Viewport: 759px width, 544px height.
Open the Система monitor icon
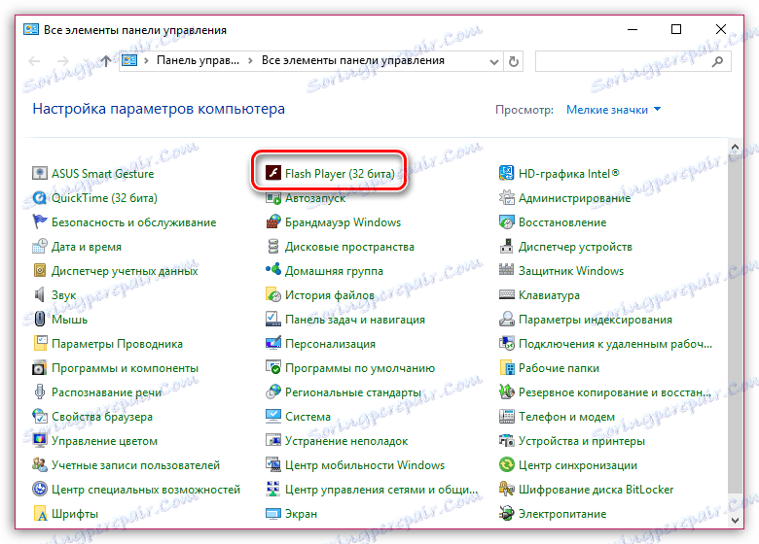pyautogui.click(x=273, y=416)
